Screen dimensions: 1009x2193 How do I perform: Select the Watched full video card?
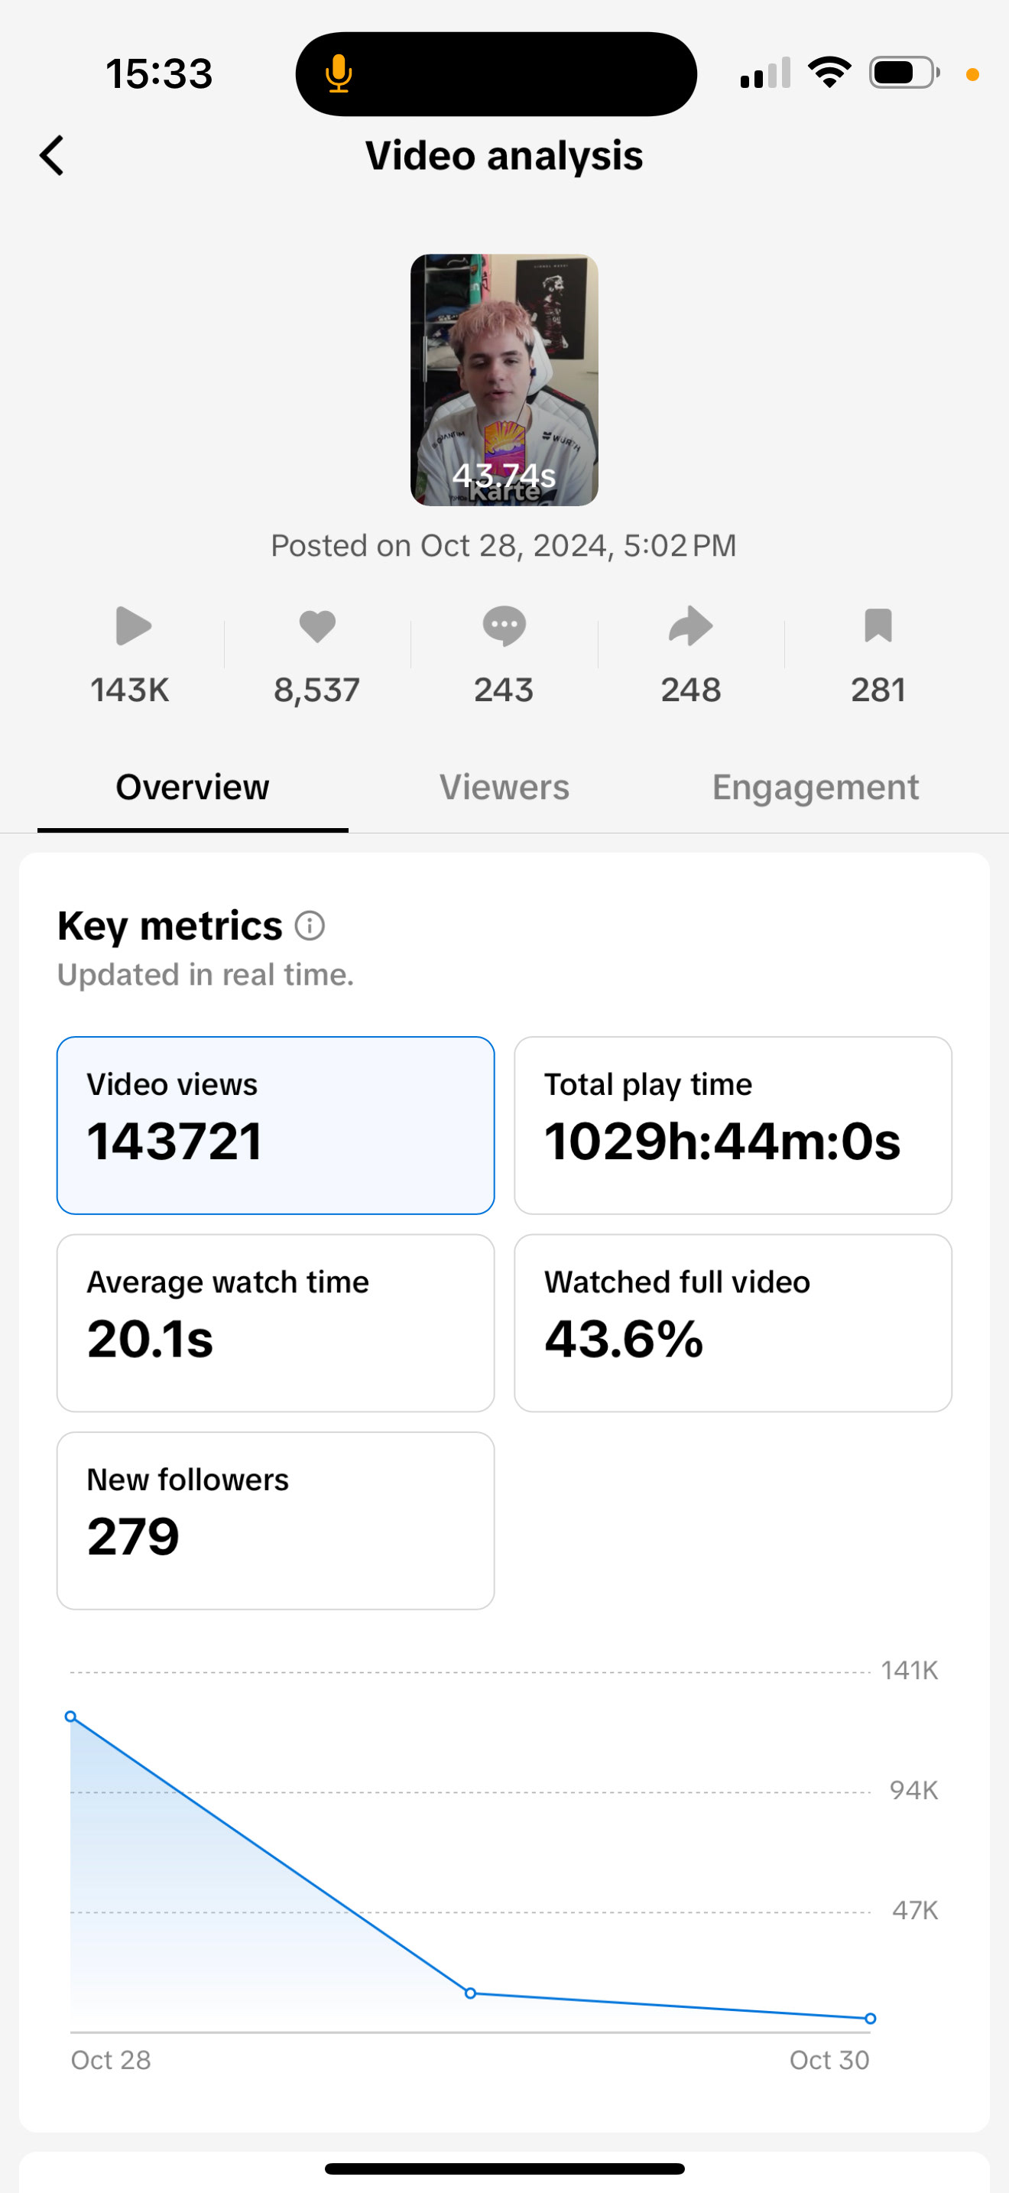click(732, 1322)
